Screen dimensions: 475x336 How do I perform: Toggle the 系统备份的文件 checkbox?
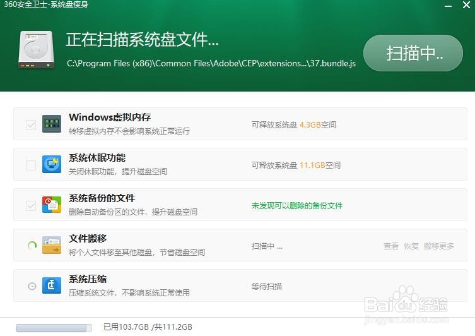click(x=31, y=206)
